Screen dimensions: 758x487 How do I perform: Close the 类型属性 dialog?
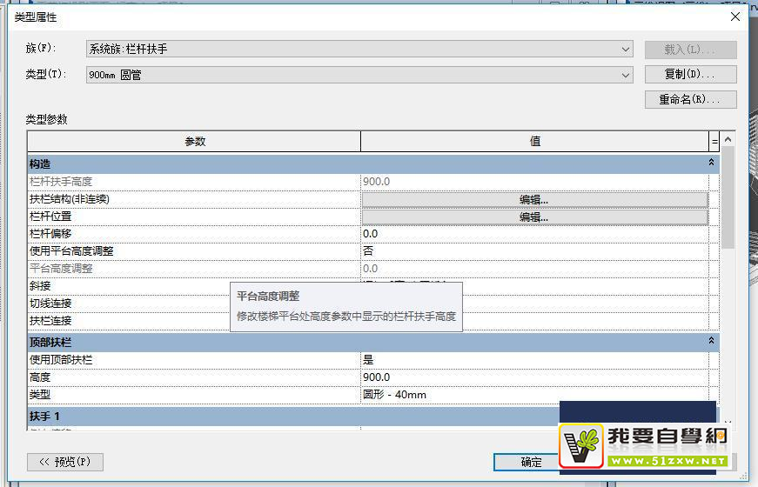(735, 17)
